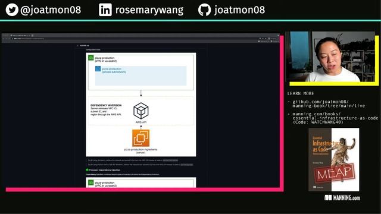
Task: Open inline code link in first checklist item
Action: (170, 160)
